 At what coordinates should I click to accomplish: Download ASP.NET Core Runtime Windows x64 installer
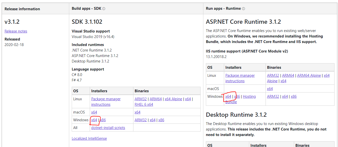point(228,96)
